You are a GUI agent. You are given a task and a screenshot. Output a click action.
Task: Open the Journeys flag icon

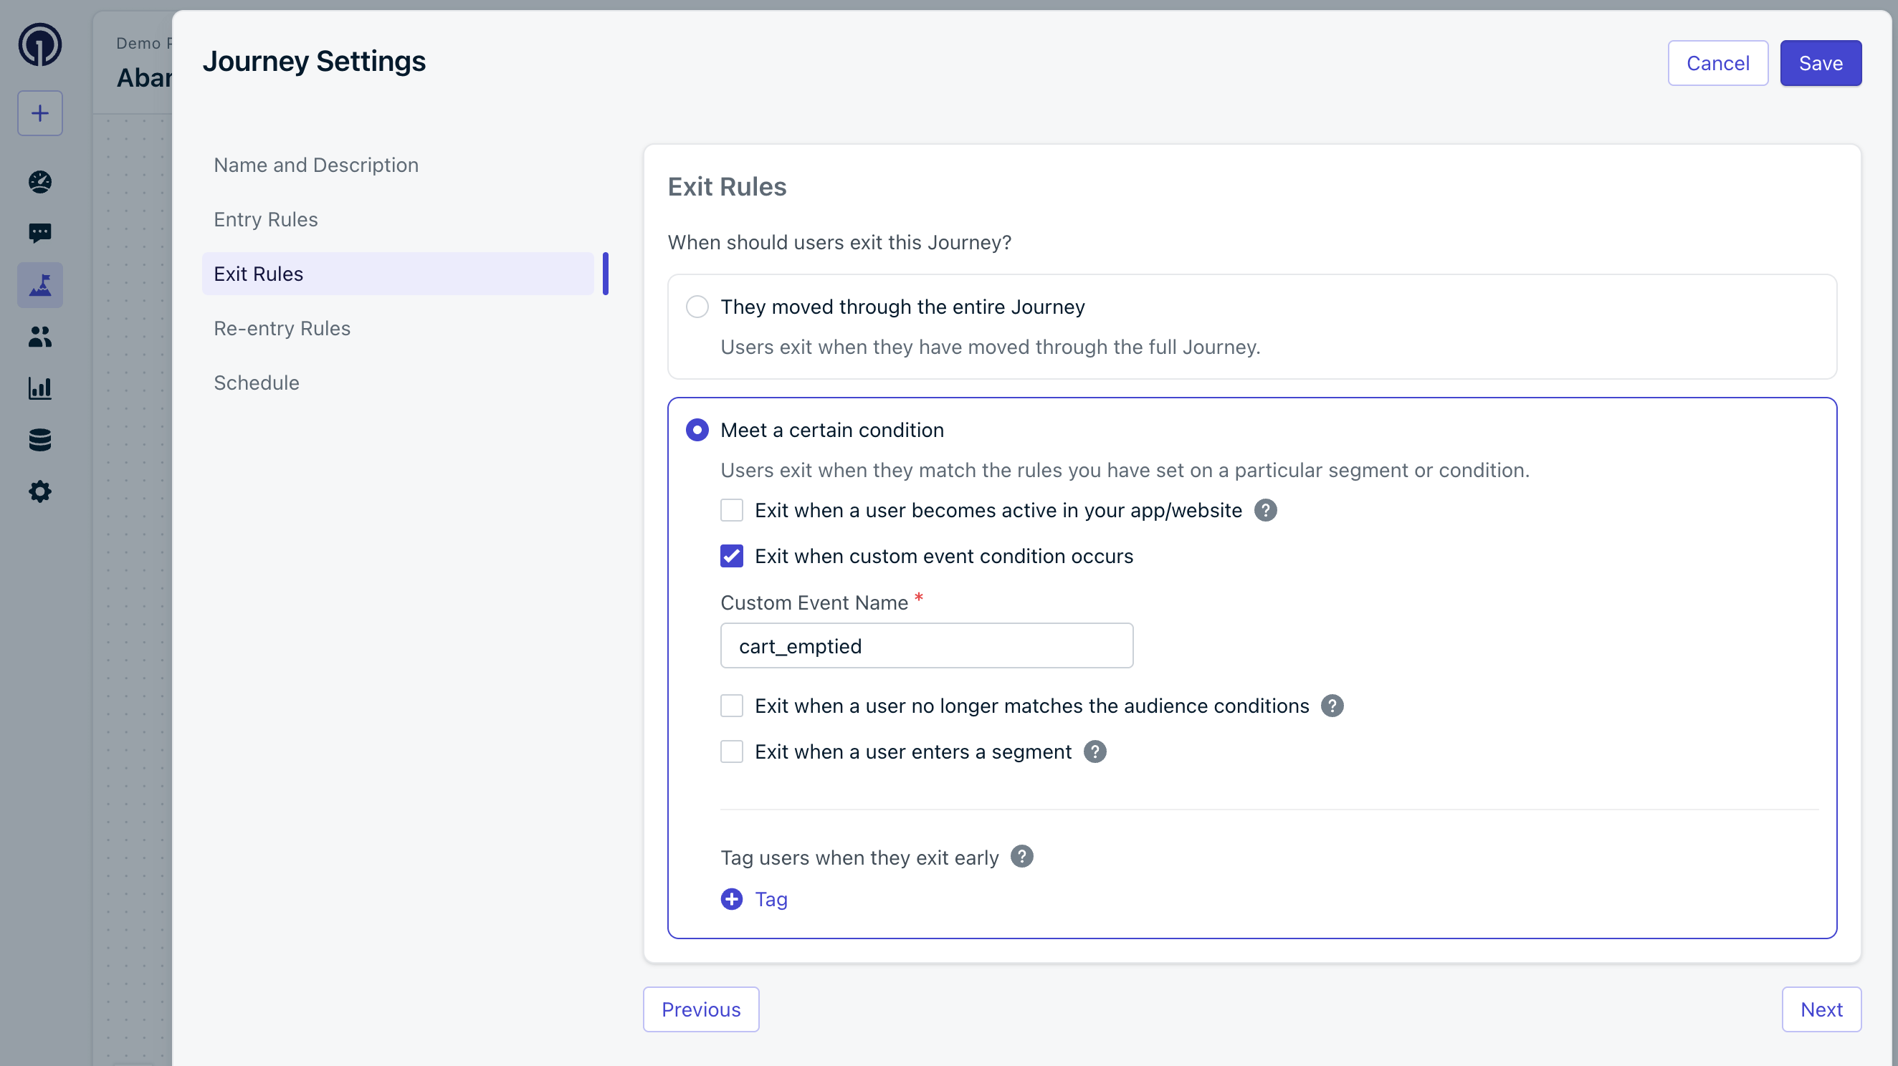click(x=40, y=285)
